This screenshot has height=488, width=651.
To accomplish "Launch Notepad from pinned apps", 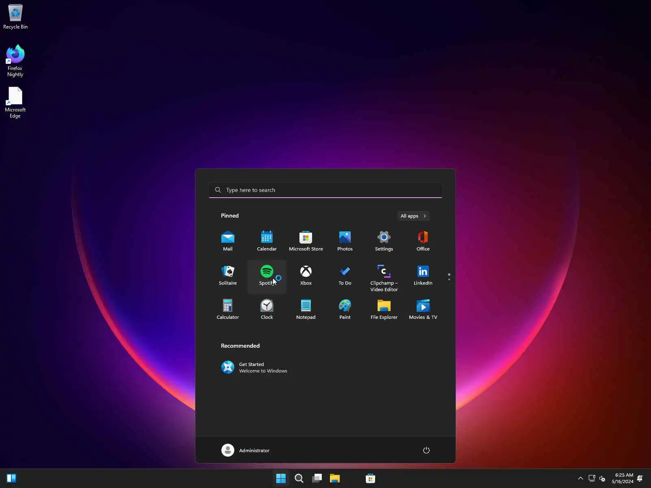I will (306, 309).
